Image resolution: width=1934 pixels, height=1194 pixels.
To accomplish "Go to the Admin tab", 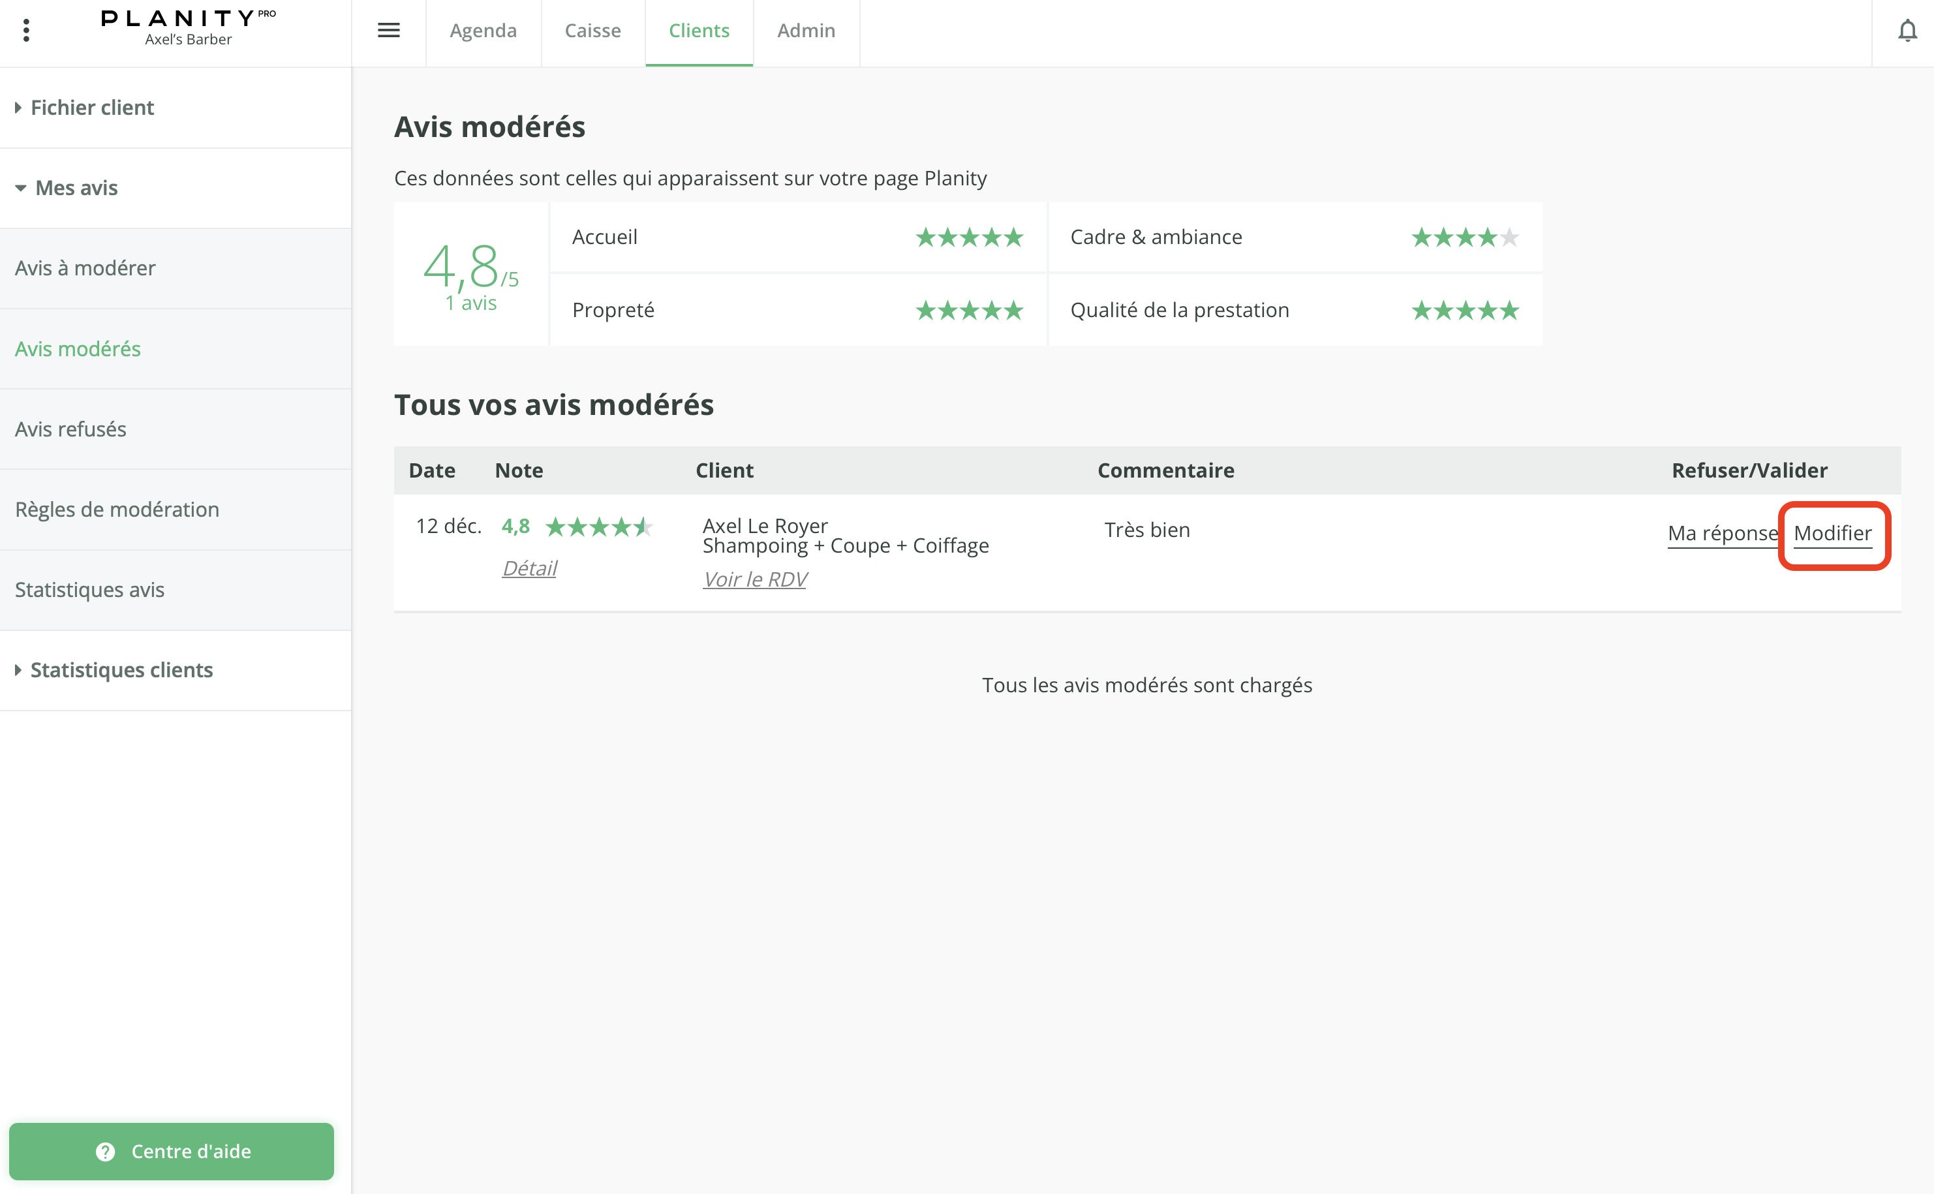I will click(805, 31).
